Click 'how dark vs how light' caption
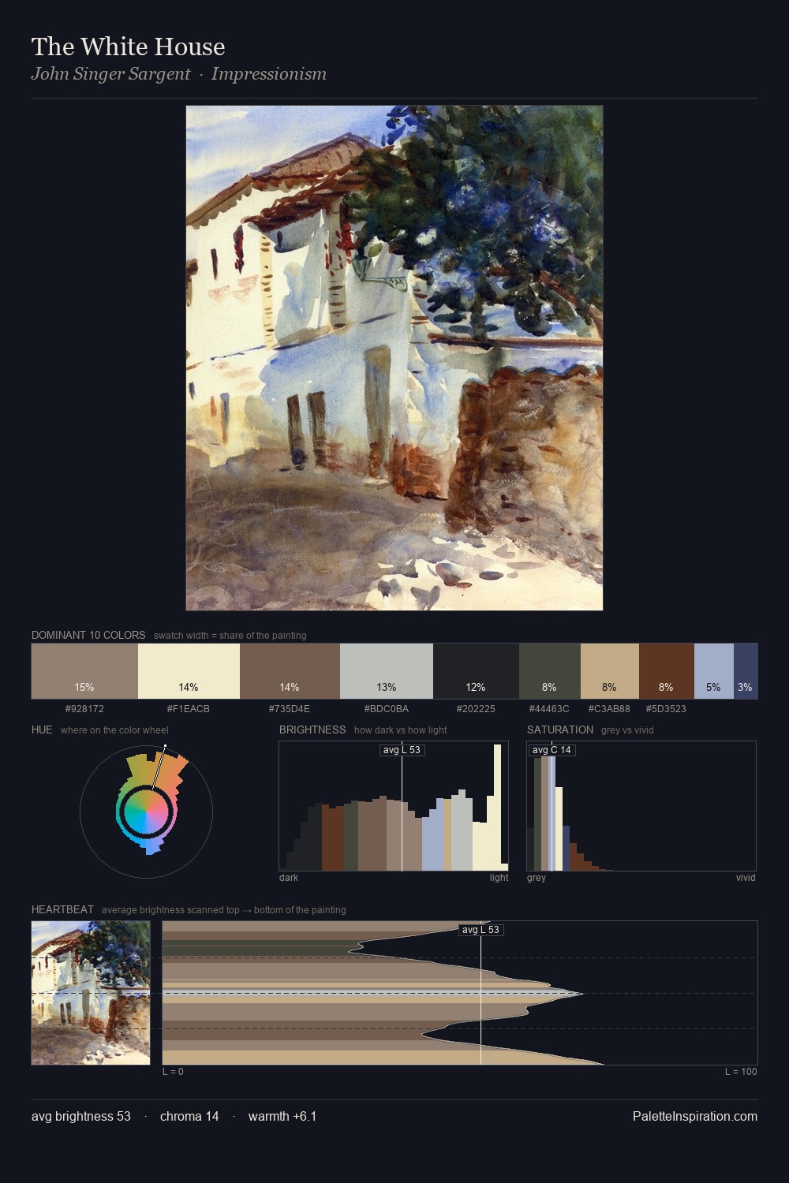 pos(401,730)
